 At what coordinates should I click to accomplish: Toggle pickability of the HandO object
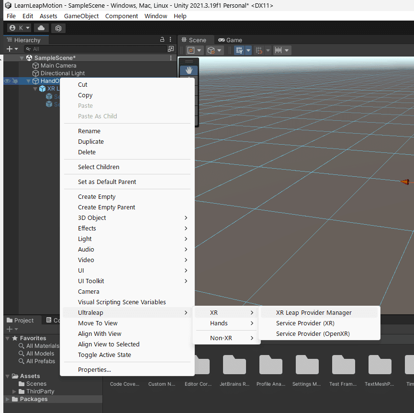(15, 81)
